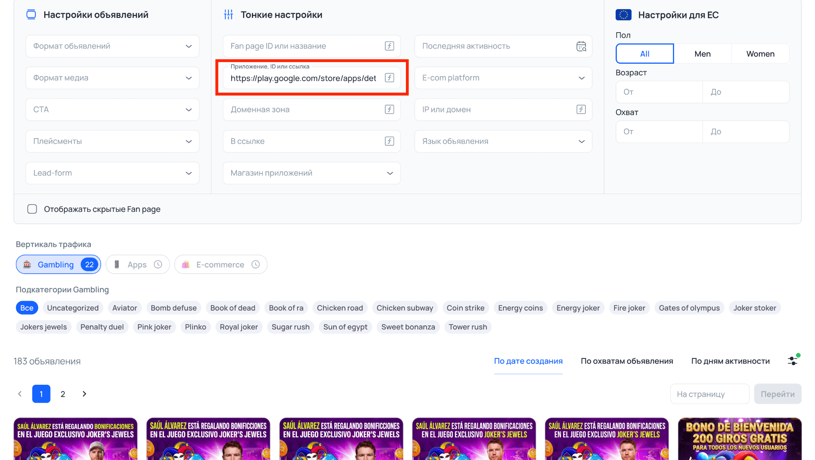This screenshot has width=815, height=460.
Task: Click the EU flag icon
Action: pos(624,15)
